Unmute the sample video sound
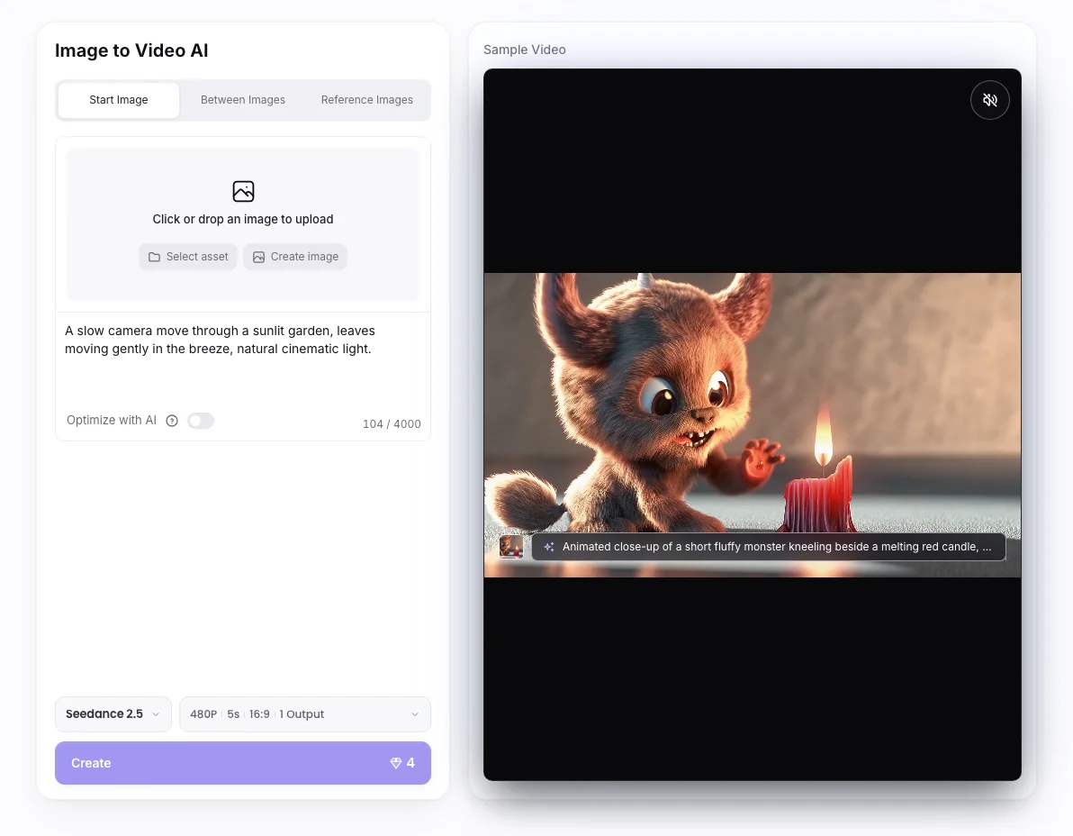 point(989,100)
